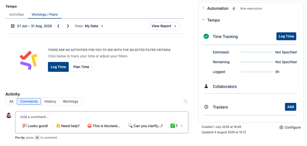307x146 pixels.
Task: Click the Collaborators person icon
Action: tap(206, 86)
